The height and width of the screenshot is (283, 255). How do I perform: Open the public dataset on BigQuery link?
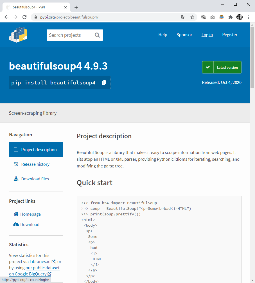pos(34,271)
